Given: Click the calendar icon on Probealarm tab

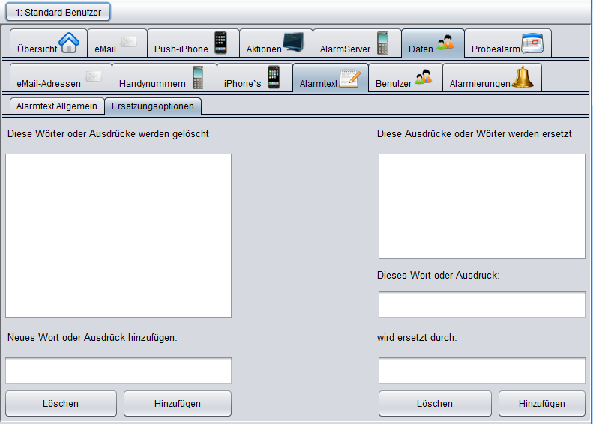Looking at the screenshot, I should [x=532, y=43].
